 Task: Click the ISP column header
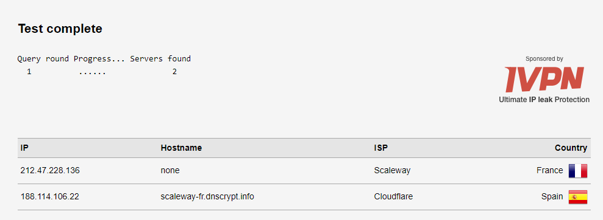(x=380, y=148)
